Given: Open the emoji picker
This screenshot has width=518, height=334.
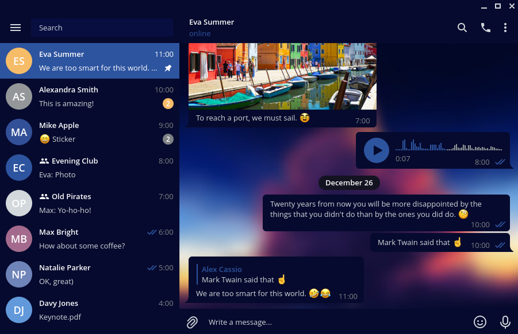Looking at the screenshot, I should [481, 322].
